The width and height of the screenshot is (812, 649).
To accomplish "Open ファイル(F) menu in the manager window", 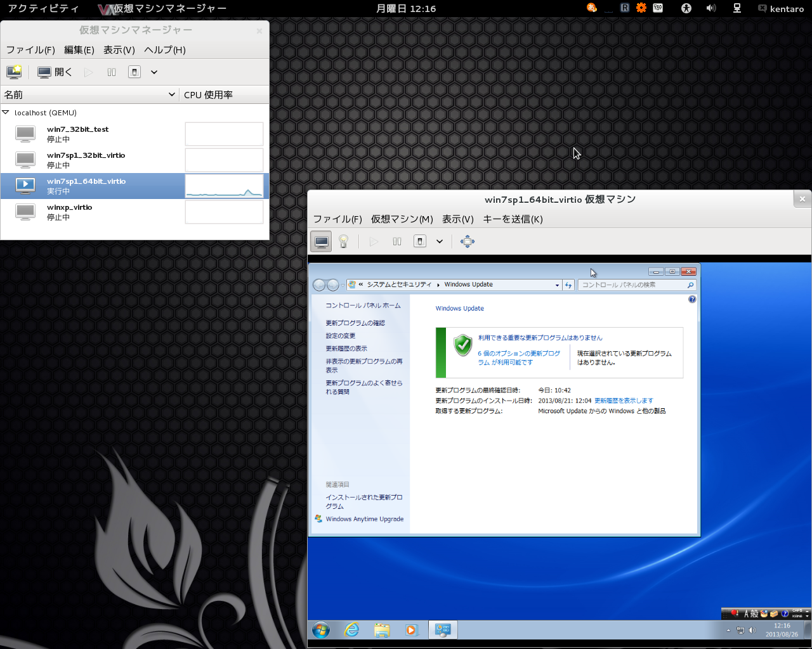I will (30, 49).
